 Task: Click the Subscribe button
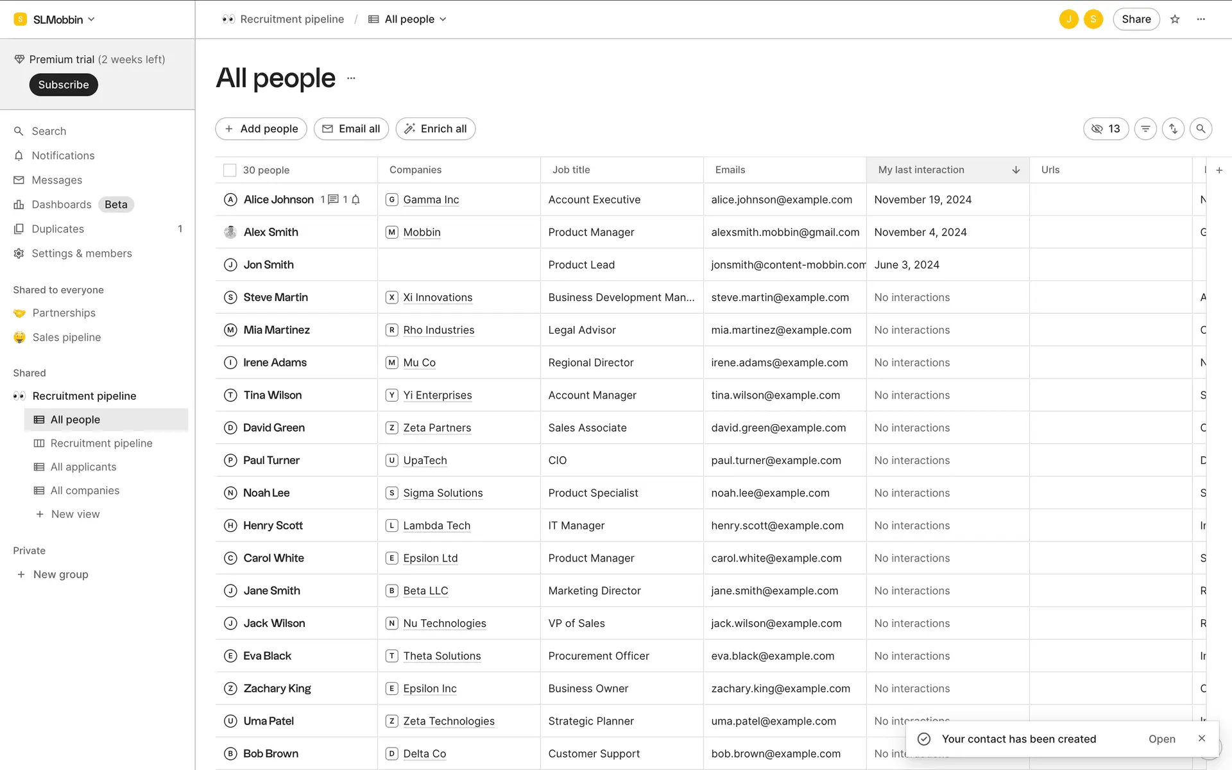(64, 85)
